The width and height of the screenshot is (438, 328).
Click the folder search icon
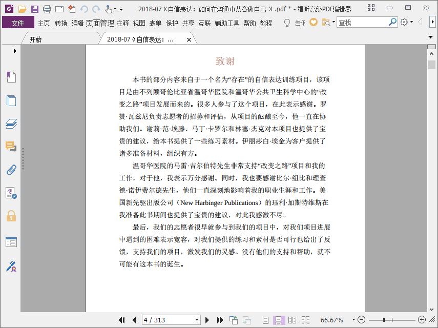point(326,23)
